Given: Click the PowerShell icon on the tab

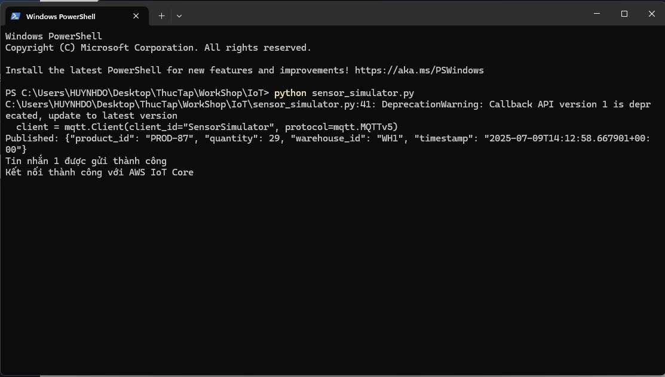Looking at the screenshot, I should (16, 16).
